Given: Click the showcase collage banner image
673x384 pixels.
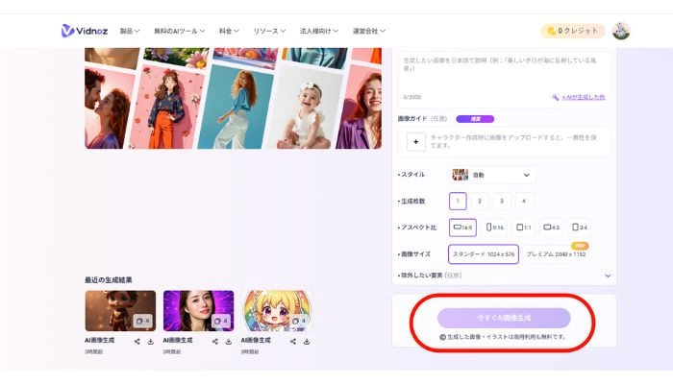Looking at the screenshot, I should 233,99.
